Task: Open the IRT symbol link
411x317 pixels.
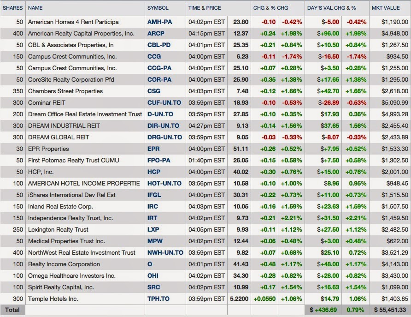Action: coord(153,218)
